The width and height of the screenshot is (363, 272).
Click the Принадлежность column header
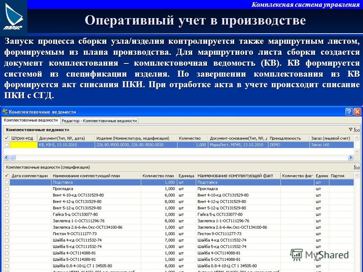point(289,138)
